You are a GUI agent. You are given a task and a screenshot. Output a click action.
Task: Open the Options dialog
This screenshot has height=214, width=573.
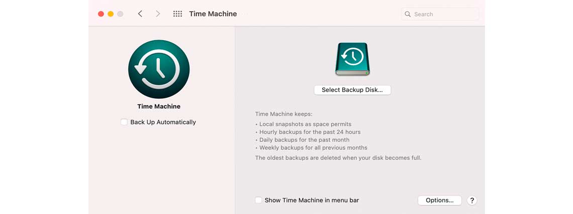(439, 200)
